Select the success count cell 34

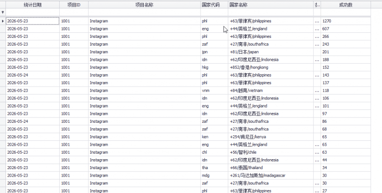click(x=346, y=168)
